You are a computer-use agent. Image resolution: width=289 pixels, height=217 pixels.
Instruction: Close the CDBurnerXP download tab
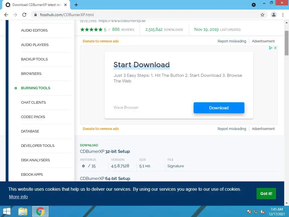click(x=65, y=5)
